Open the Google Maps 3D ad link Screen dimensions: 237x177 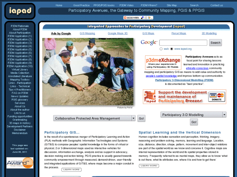(118, 33)
